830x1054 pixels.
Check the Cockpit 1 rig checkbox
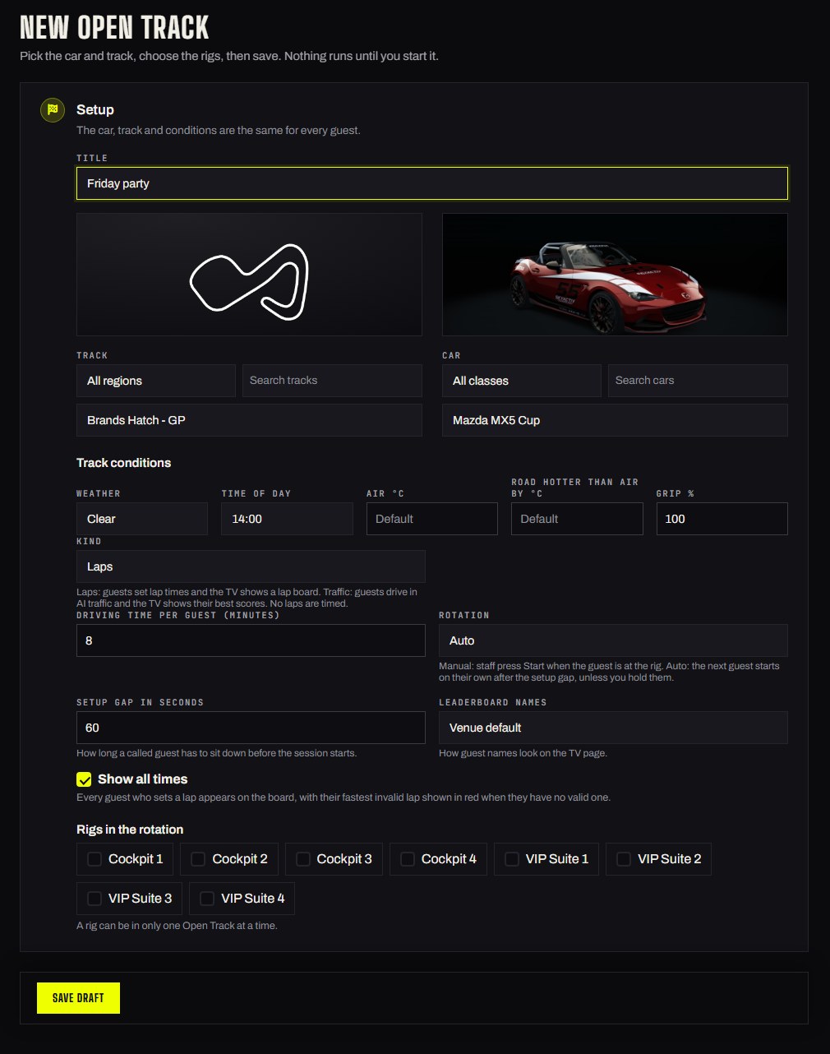[95, 859]
